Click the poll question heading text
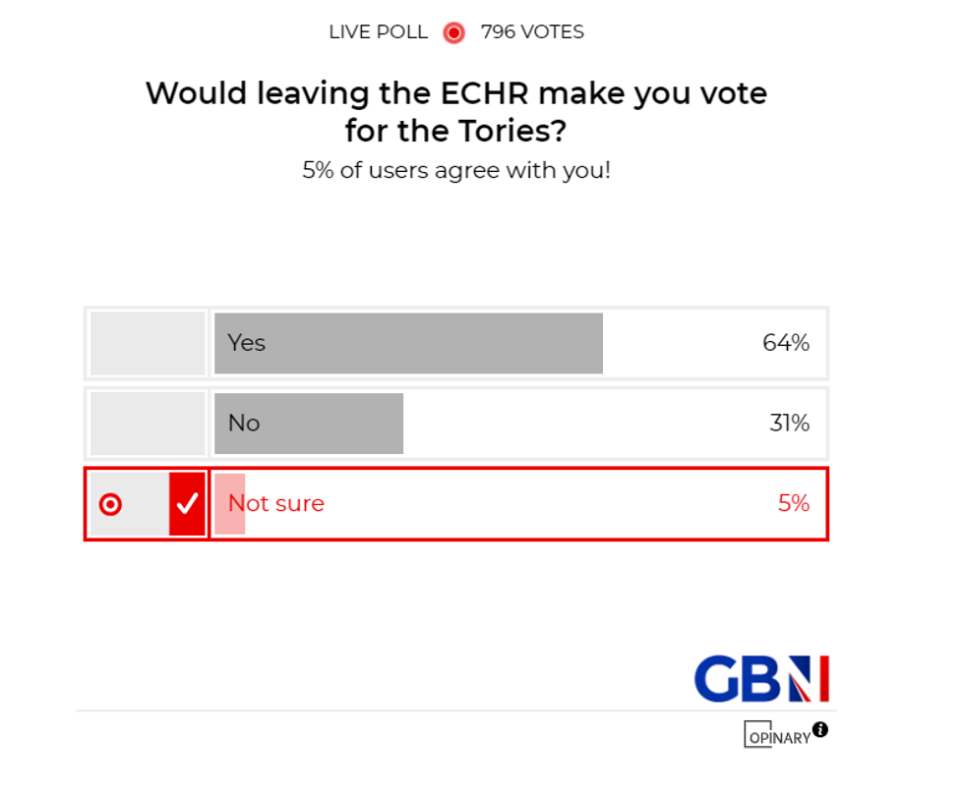Viewport: 964px width, 796px height. coord(456,112)
